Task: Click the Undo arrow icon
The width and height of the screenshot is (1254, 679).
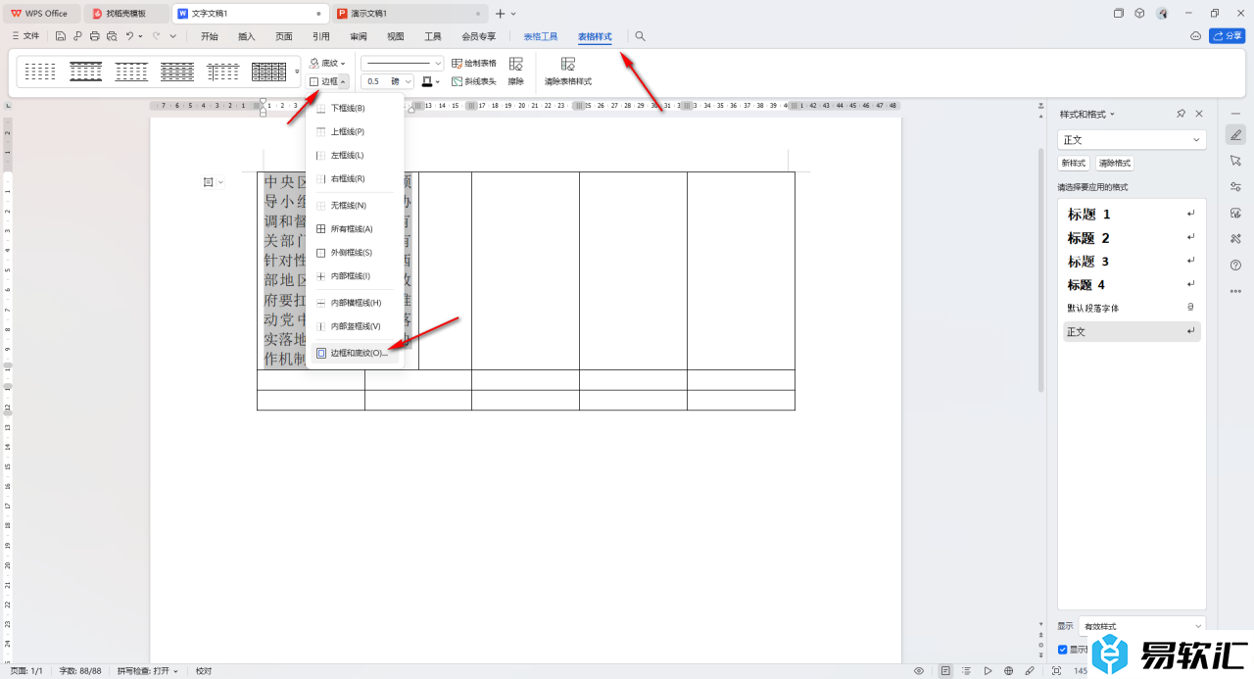Action: [x=129, y=36]
